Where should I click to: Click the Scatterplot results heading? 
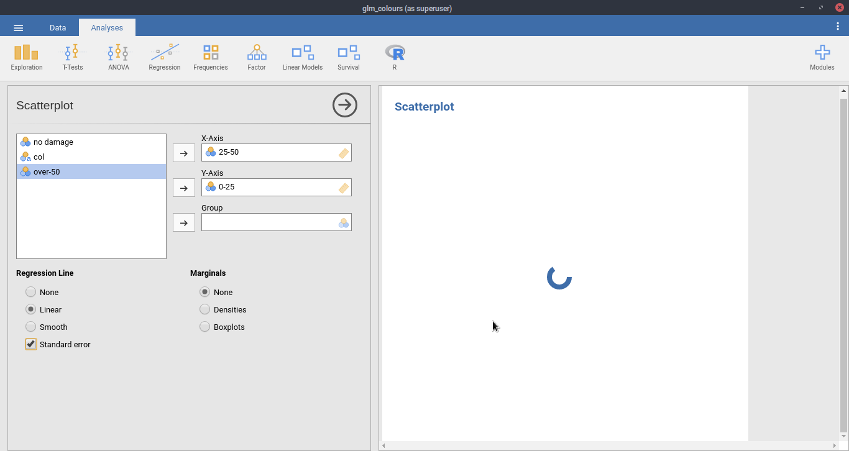pyautogui.click(x=424, y=107)
